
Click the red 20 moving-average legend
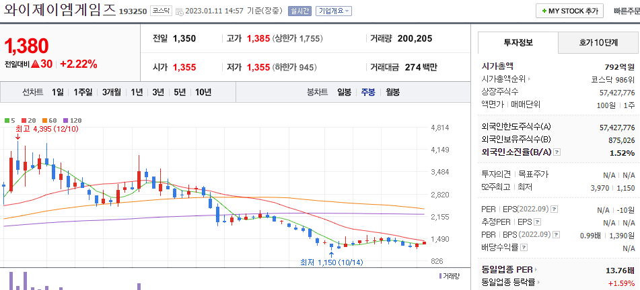[x=28, y=121]
